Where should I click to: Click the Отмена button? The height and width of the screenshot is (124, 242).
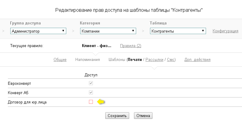tap(143, 116)
